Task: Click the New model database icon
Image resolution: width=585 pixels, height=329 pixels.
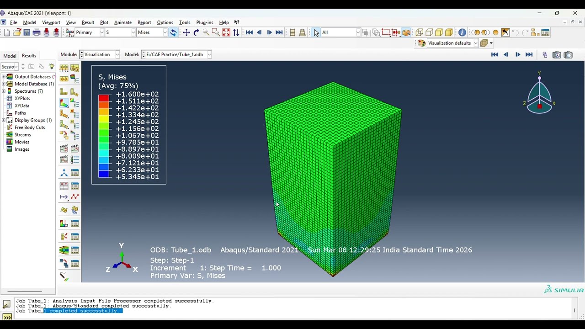Action: pyautogui.click(x=7, y=32)
